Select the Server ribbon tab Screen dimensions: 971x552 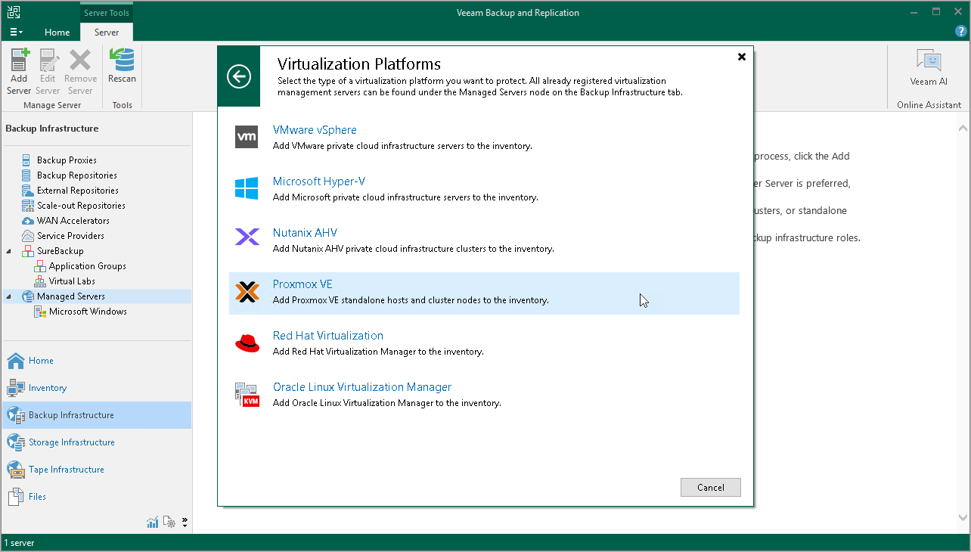click(x=106, y=33)
